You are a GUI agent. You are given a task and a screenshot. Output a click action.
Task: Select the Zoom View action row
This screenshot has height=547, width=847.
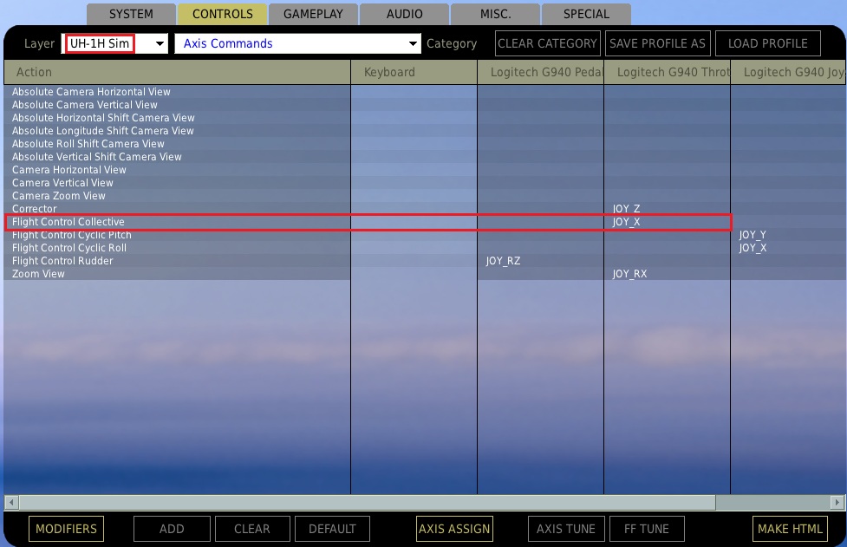pyautogui.click(x=177, y=274)
